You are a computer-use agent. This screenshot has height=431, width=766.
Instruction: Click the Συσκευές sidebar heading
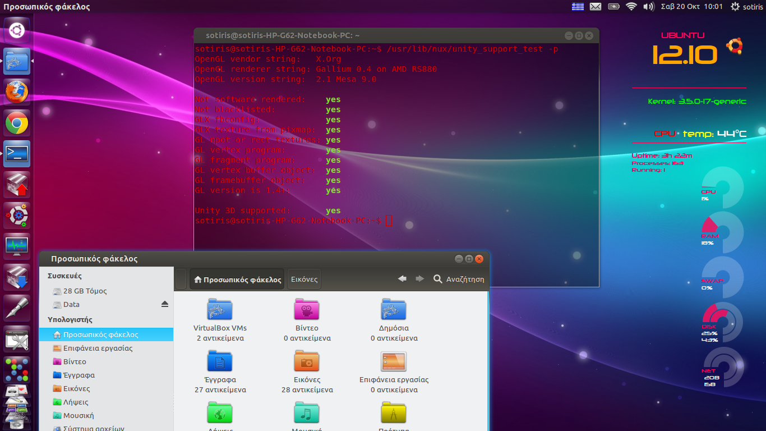[64, 276]
